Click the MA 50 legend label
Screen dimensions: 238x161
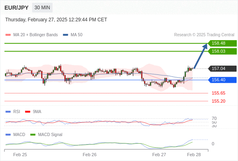[x=77, y=35]
